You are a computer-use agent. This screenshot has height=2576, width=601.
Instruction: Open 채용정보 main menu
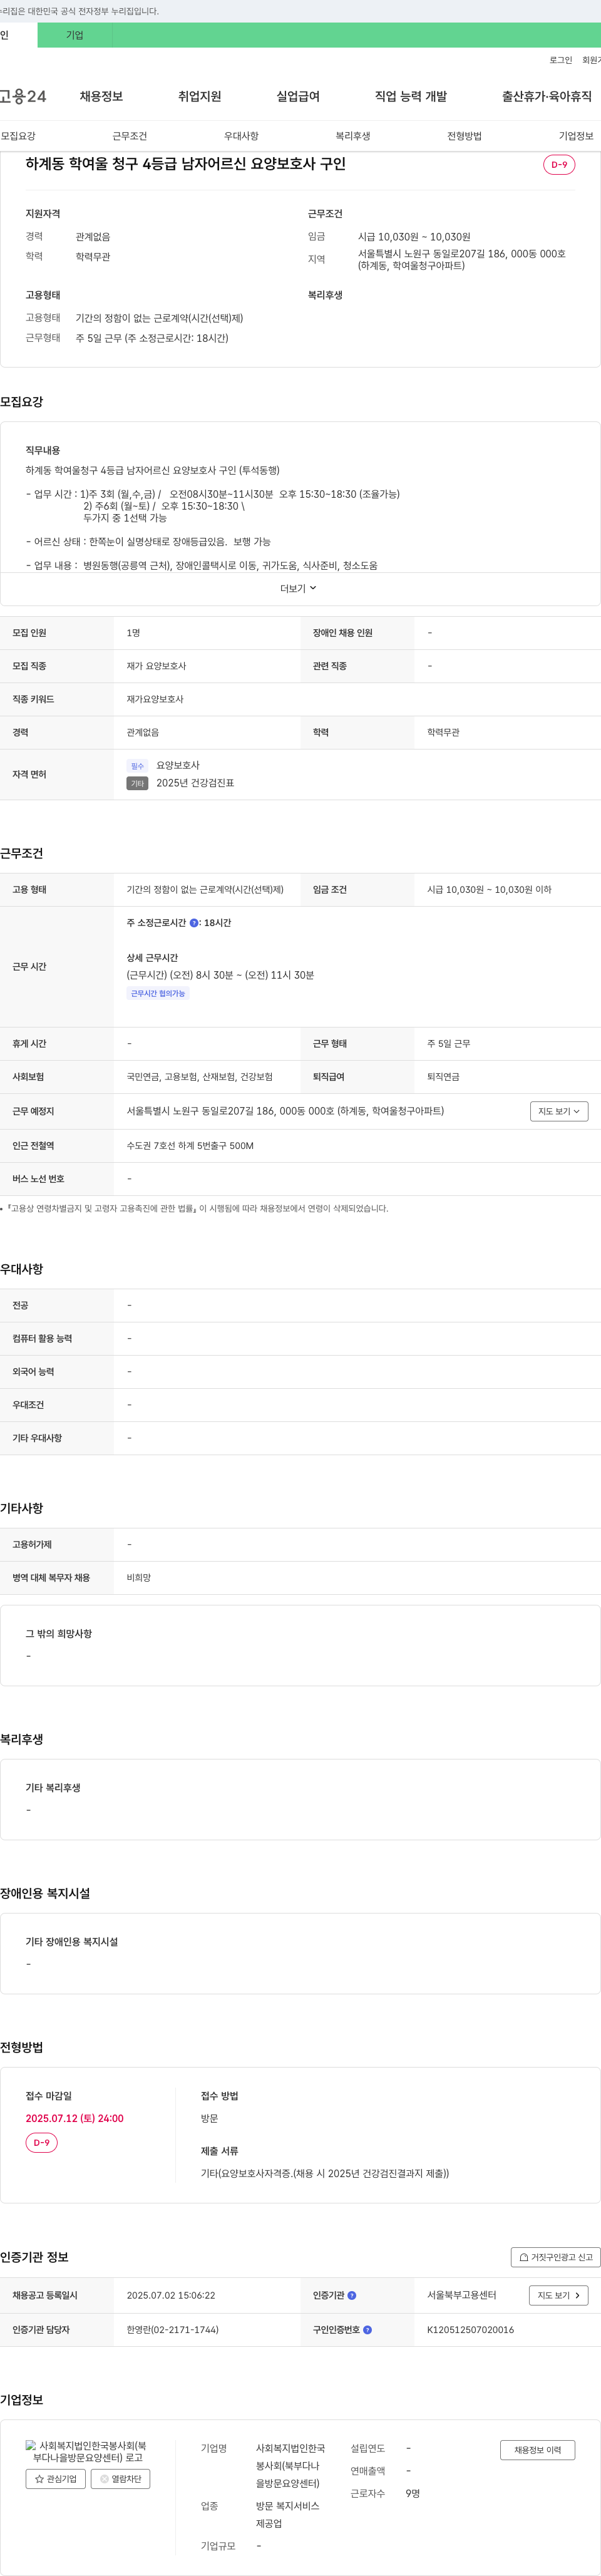click(101, 96)
